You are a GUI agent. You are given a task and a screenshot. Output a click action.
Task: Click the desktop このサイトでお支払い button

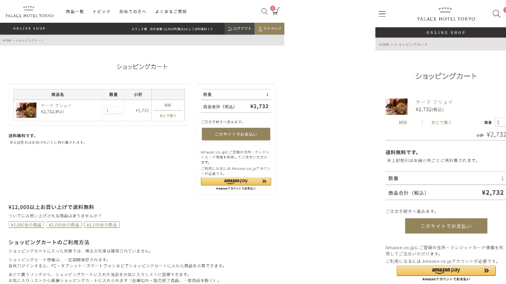[x=236, y=134]
